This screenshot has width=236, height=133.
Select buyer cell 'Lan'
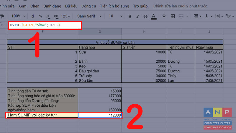coord(181,80)
